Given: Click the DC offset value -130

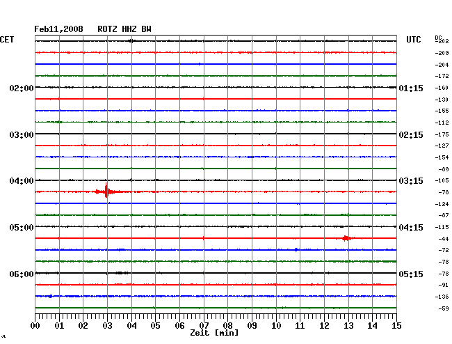Looking at the screenshot, I should pyautogui.click(x=442, y=100).
